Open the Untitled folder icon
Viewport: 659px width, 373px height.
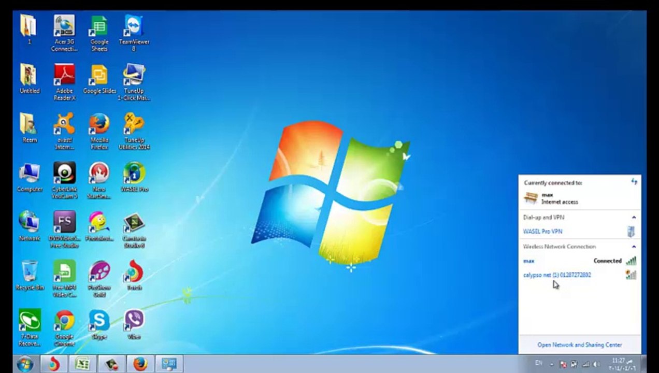30,79
